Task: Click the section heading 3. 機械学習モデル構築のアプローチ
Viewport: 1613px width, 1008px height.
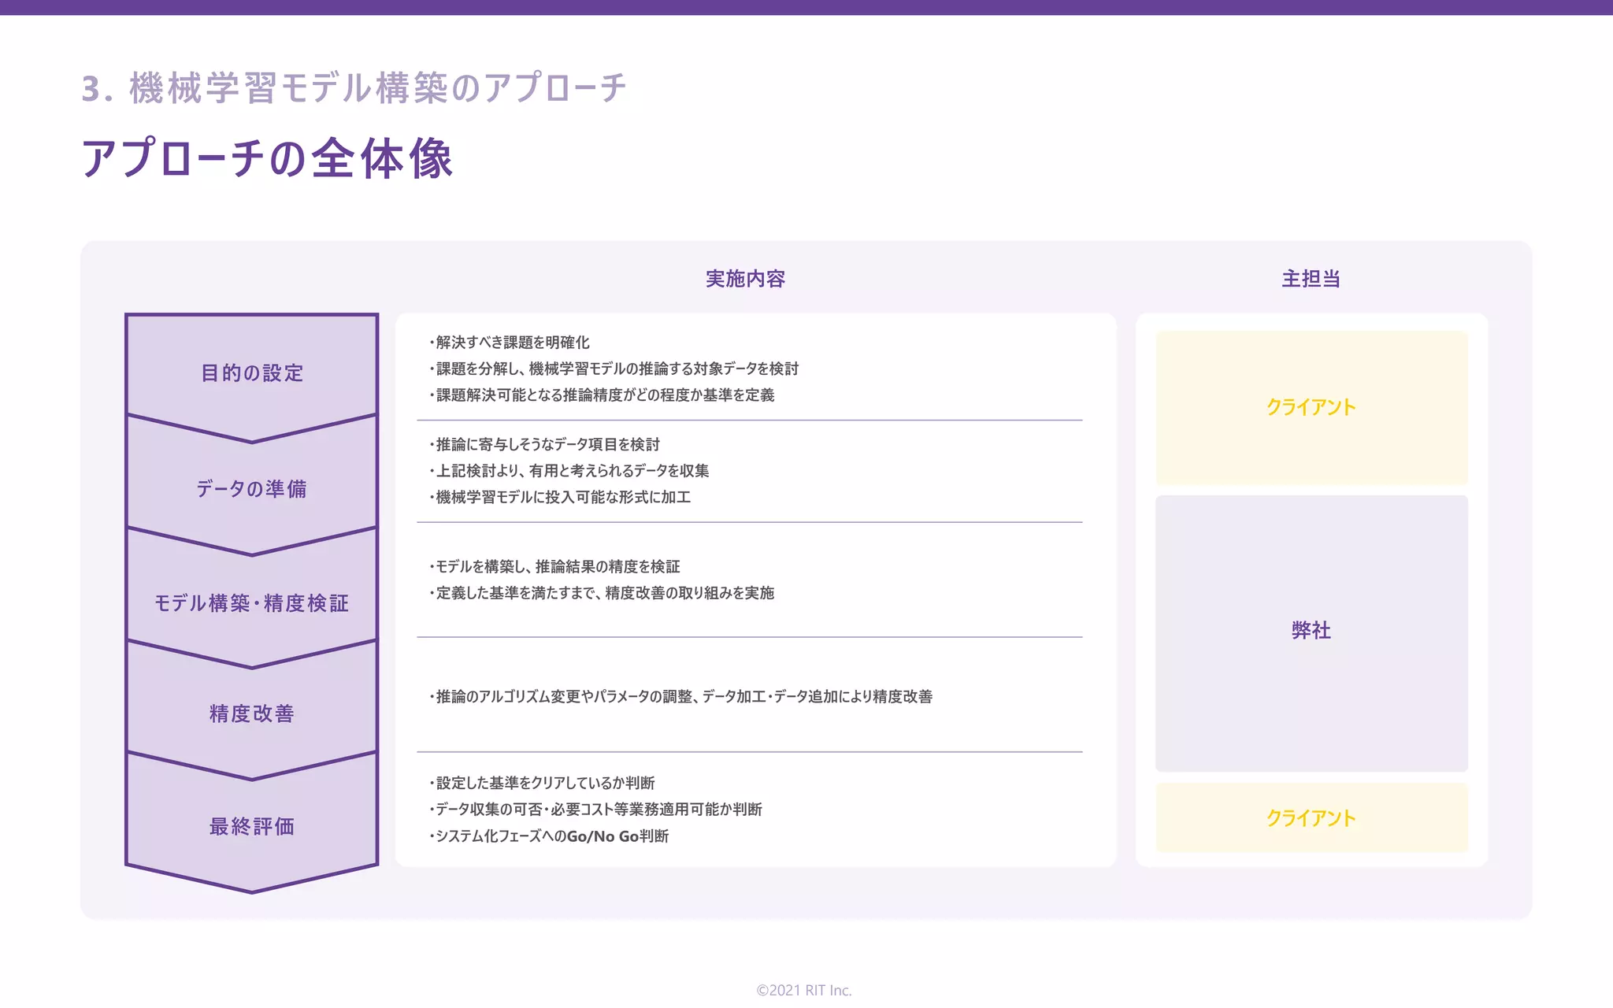Action: [x=354, y=87]
